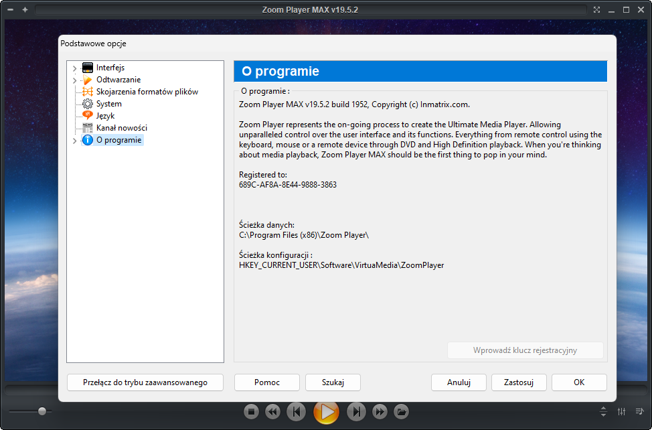
Task: Select System in the options tree
Action: pyautogui.click(x=109, y=104)
